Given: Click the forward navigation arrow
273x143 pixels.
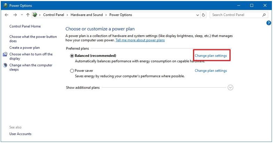Looking at the screenshot, I should 15,15.
